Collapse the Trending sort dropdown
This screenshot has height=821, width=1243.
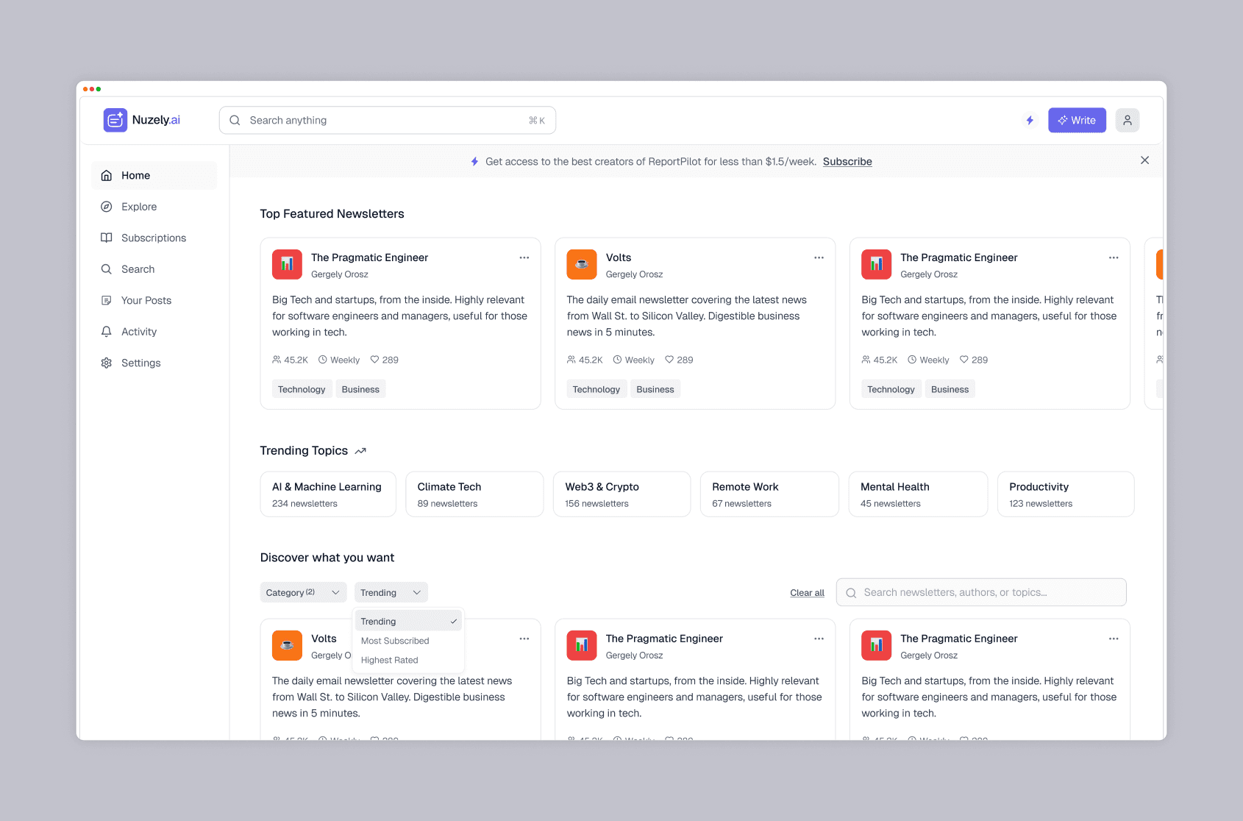click(x=391, y=592)
